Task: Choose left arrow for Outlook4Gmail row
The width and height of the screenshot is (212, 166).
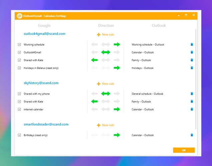Action: (94, 52)
